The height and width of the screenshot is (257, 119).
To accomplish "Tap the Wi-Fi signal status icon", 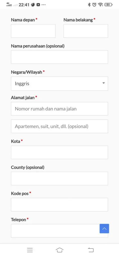I will pyautogui.click(x=100, y=5).
